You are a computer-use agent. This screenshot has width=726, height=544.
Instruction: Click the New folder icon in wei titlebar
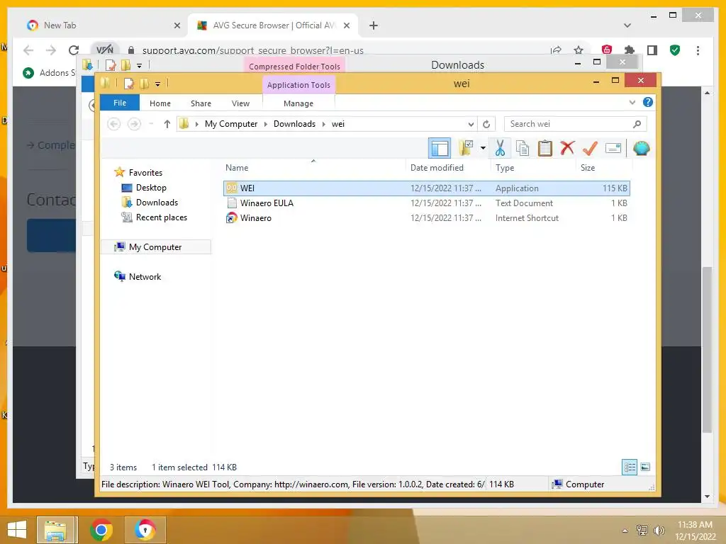pyautogui.click(x=145, y=84)
